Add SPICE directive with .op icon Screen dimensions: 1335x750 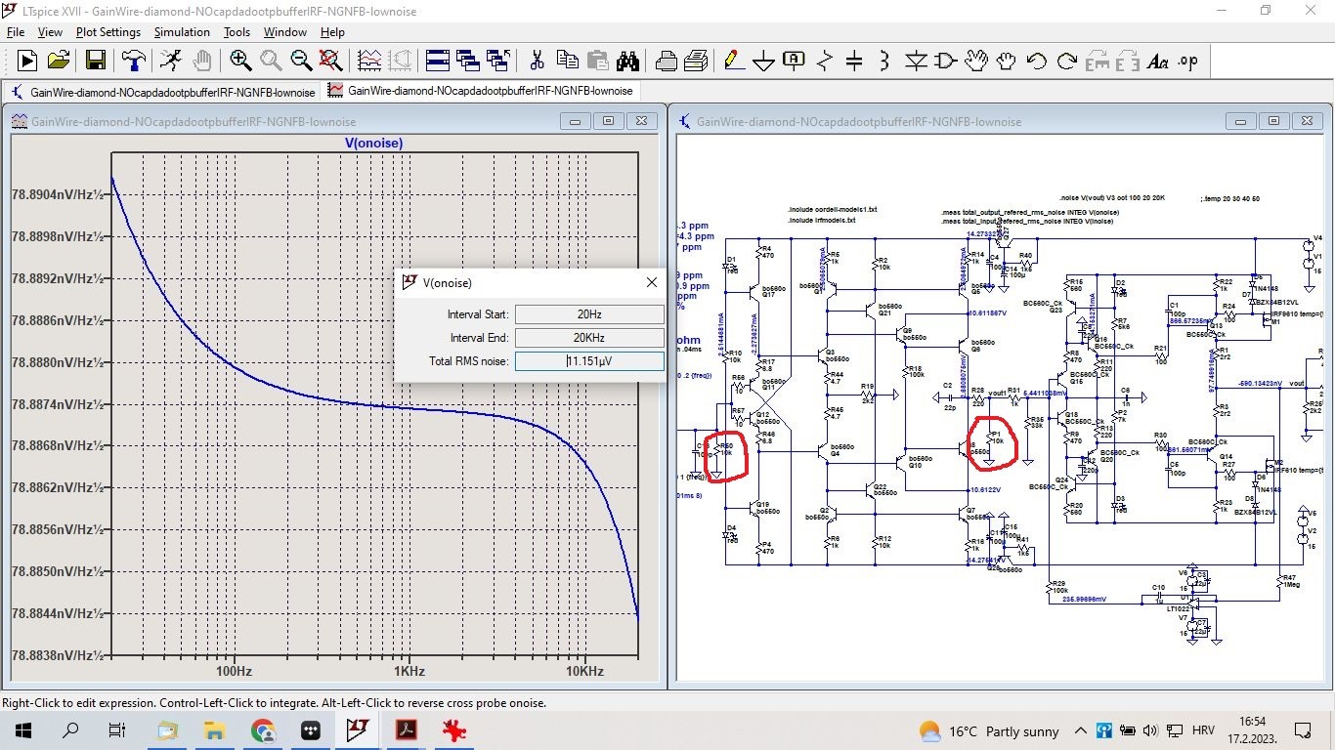point(1187,61)
